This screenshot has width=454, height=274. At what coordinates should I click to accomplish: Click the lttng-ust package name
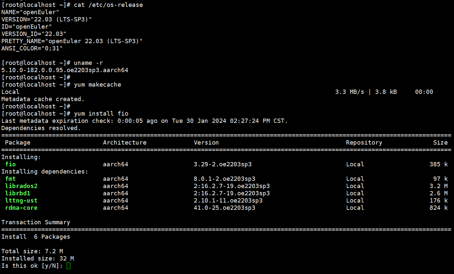[x=21, y=200]
